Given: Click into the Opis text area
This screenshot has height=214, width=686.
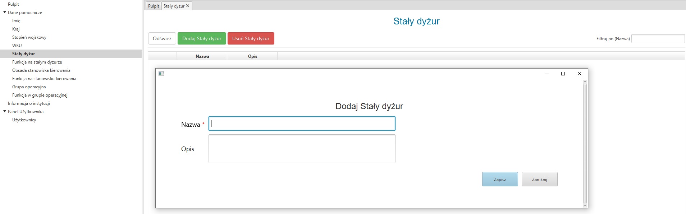Looking at the screenshot, I should (x=302, y=149).
